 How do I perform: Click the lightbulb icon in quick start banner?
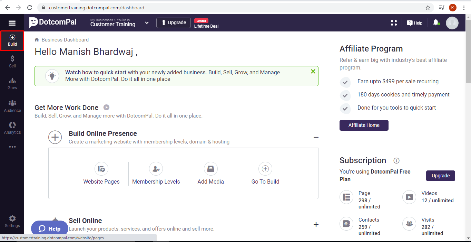pyautogui.click(x=52, y=76)
